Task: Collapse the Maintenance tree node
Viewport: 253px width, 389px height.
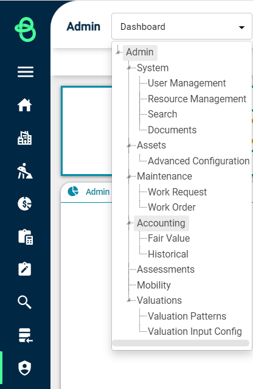Action: tap(129, 177)
